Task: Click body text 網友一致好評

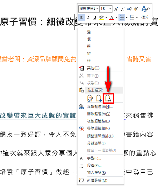Action: pyautogui.click(x=20, y=134)
